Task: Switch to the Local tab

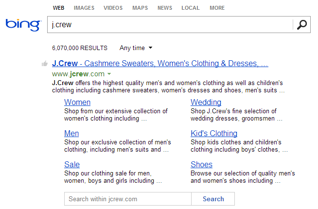Action: click(191, 8)
